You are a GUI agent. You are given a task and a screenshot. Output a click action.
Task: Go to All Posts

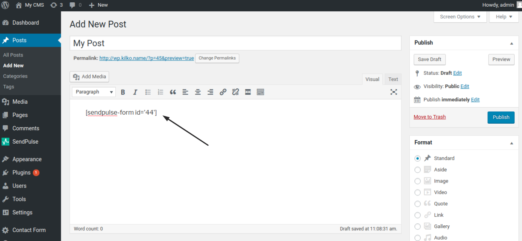(13, 55)
